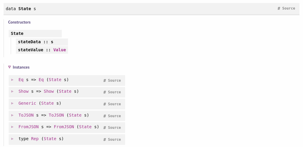The width and height of the screenshot is (303, 147).
Task: Click the Generic class name link
Action: 27,103
